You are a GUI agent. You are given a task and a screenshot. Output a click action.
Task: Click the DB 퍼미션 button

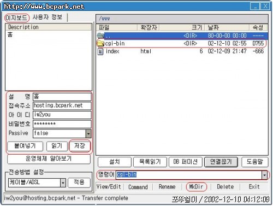point(186,162)
